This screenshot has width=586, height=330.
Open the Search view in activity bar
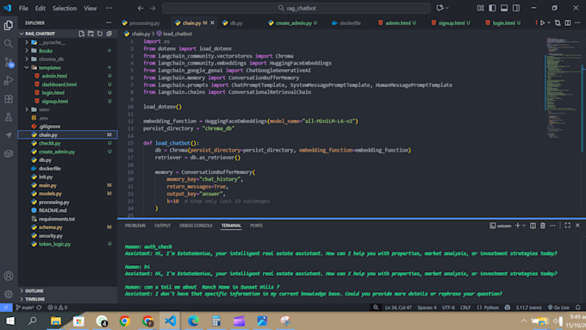[9, 44]
